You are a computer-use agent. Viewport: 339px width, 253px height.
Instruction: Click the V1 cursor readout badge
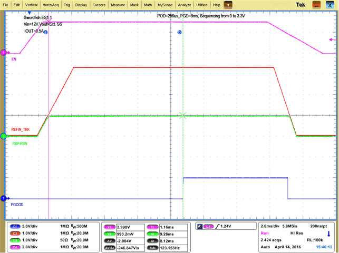click(109, 227)
